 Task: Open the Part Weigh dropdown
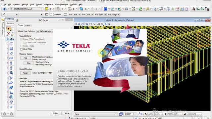tap(113, 15)
